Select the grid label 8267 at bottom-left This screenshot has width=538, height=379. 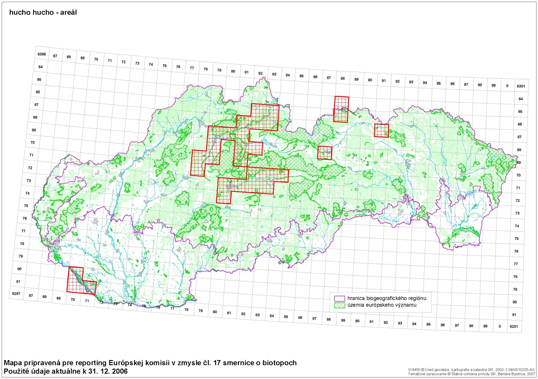16,294
